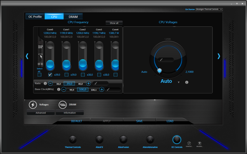Click the Voltages lightning bolt icon

(x=33, y=105)
